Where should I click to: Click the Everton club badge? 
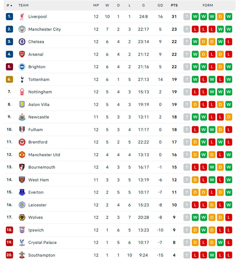[x=22, y=192]
